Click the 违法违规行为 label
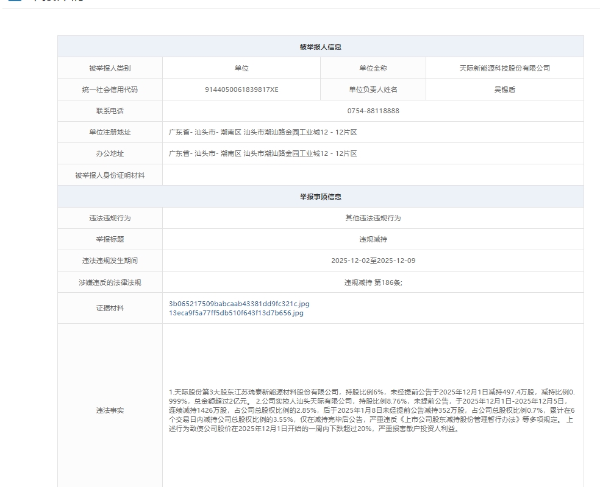Screen dimensions: 600x487 click(110, 218)
